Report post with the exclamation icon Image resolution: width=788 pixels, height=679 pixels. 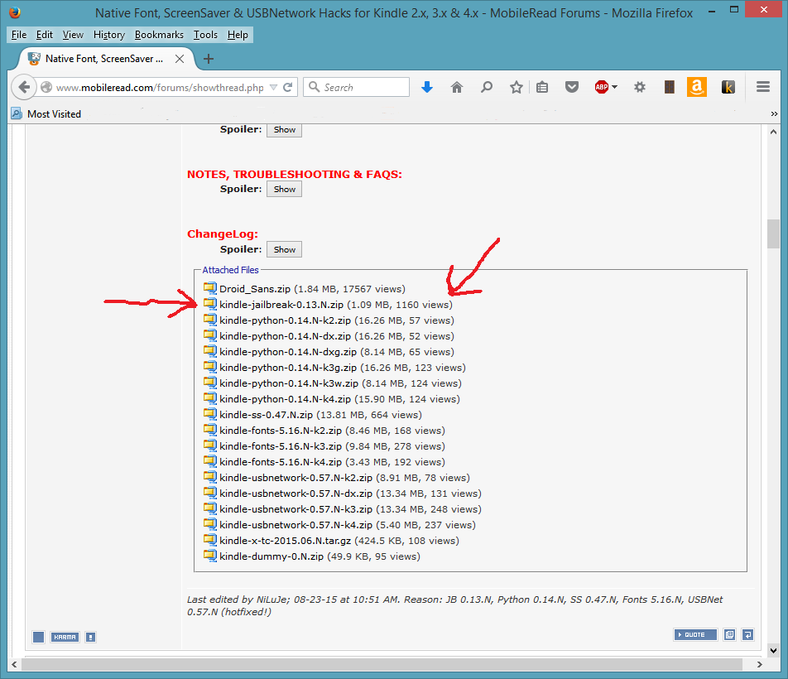pos(90,638)
